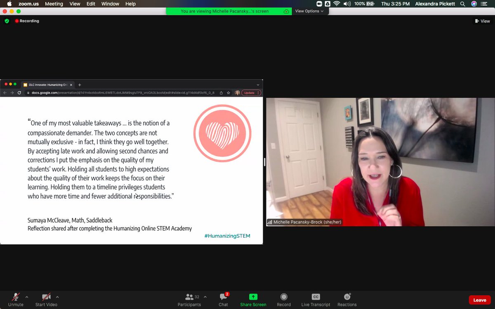Screen dimensions: 495x309
Task: Open Notification Center list icon
Action: tap(485, 4)
